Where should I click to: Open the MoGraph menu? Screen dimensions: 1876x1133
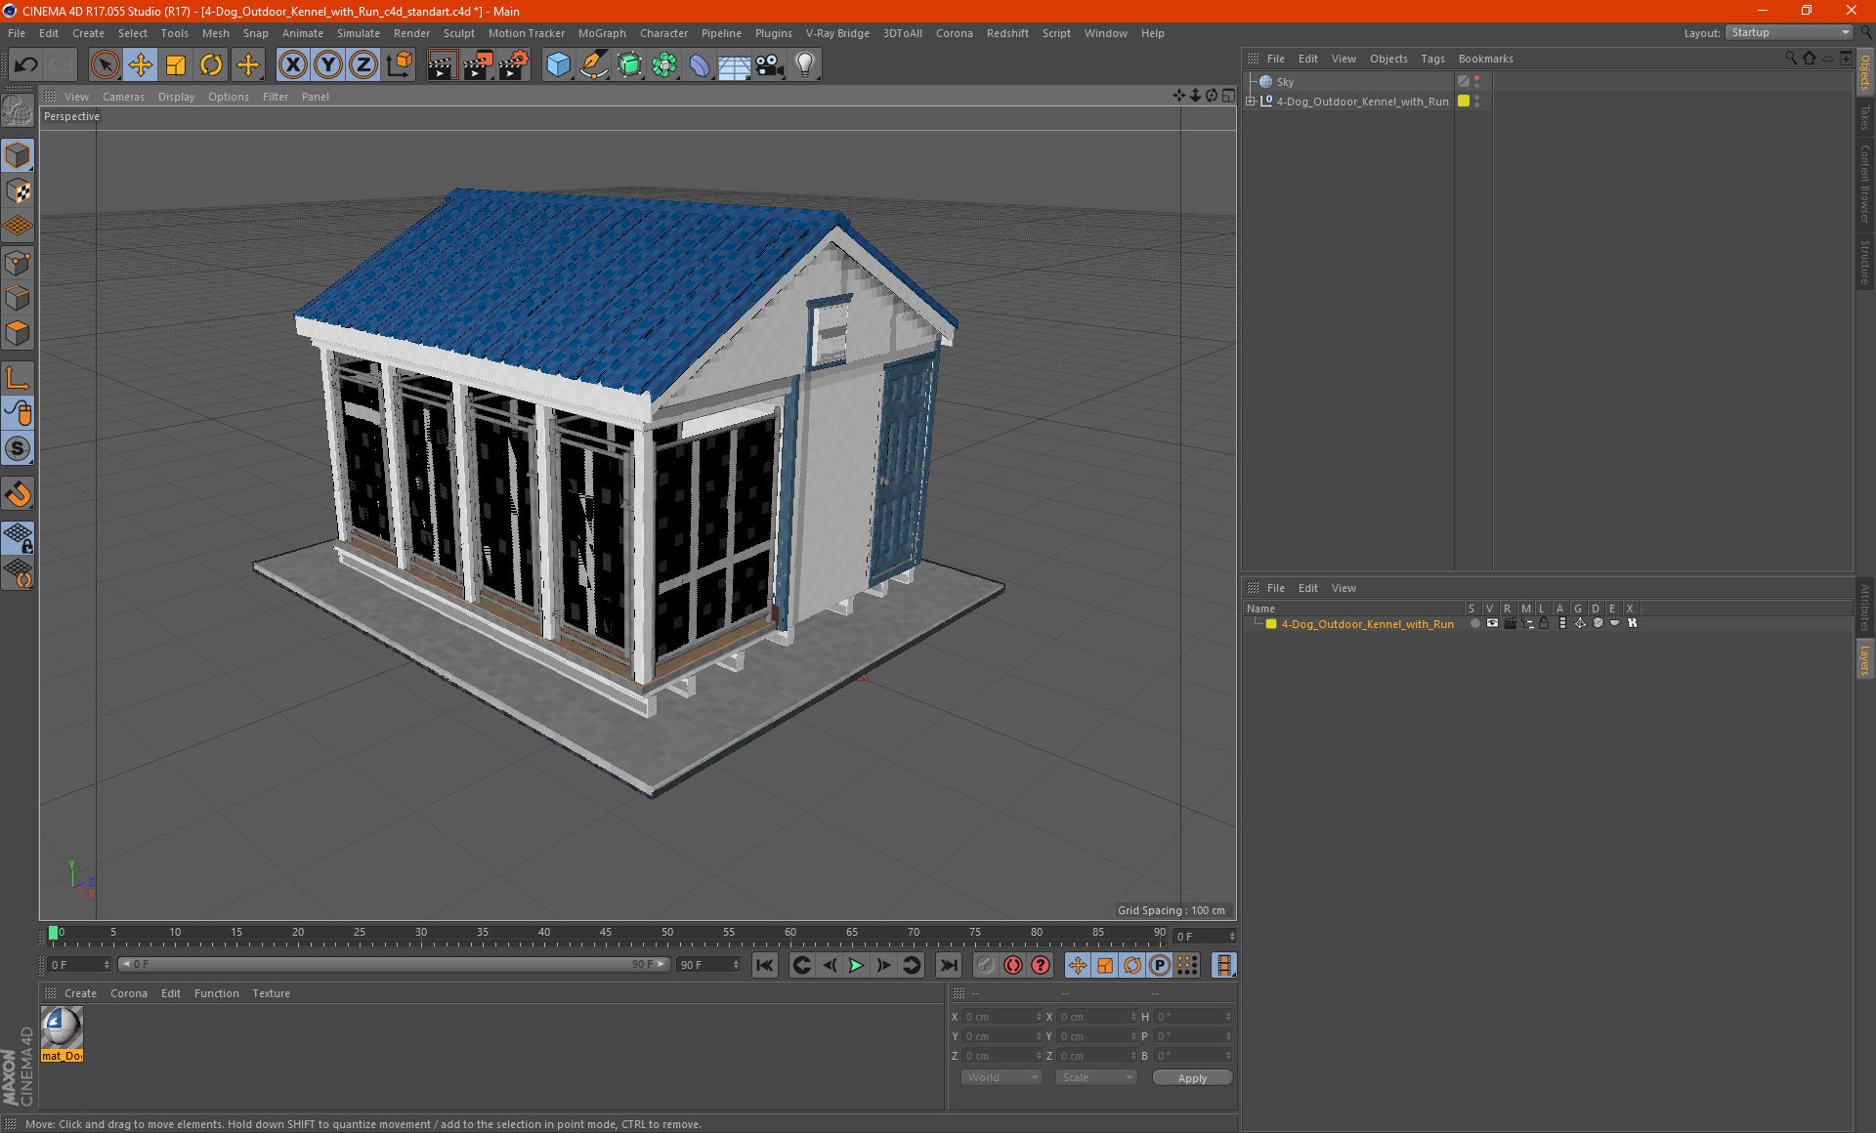click(602, 33)
